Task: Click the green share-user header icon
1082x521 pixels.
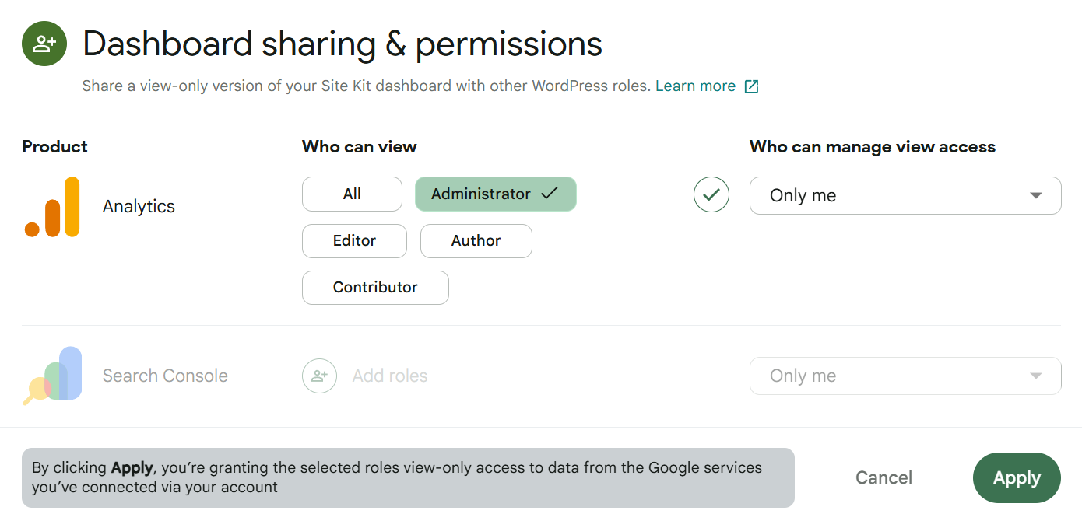Action: (x=44, y=44)
